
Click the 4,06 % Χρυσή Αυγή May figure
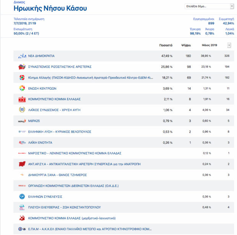[207, 110]
